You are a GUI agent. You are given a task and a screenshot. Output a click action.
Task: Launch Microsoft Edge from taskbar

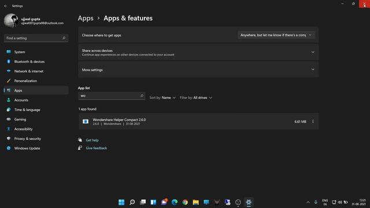coord(175,202)
